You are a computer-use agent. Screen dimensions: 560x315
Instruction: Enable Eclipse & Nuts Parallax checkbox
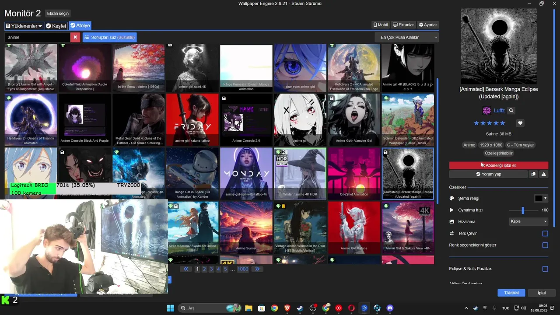click(545, 269)
